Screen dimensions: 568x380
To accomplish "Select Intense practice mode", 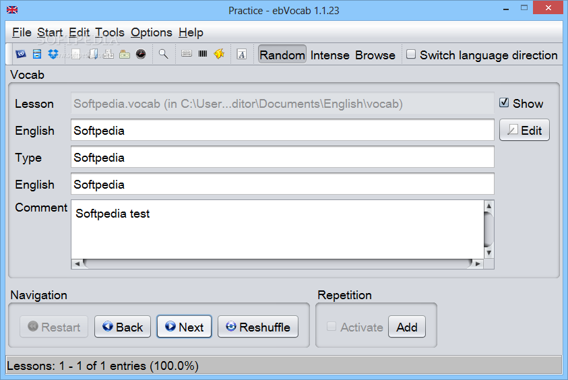I will point(329,55).
